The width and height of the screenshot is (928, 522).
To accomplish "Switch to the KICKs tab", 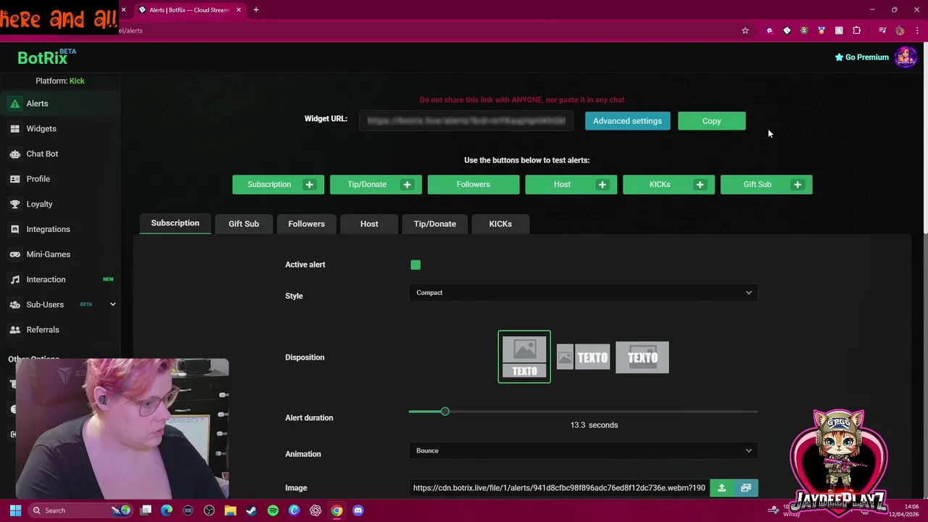I will (500, 224).
